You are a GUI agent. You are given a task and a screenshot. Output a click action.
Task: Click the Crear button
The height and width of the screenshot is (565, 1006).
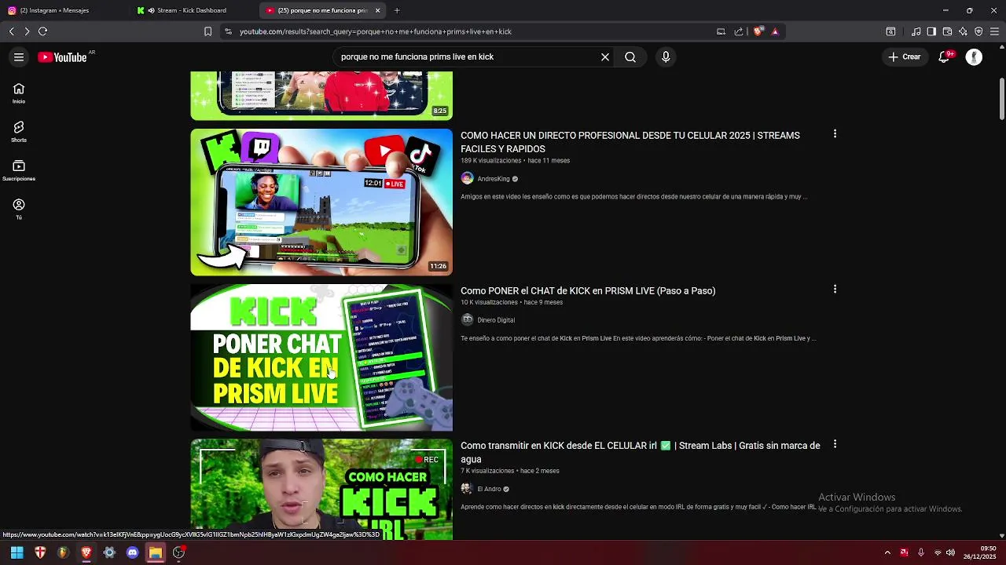(904, 56)
